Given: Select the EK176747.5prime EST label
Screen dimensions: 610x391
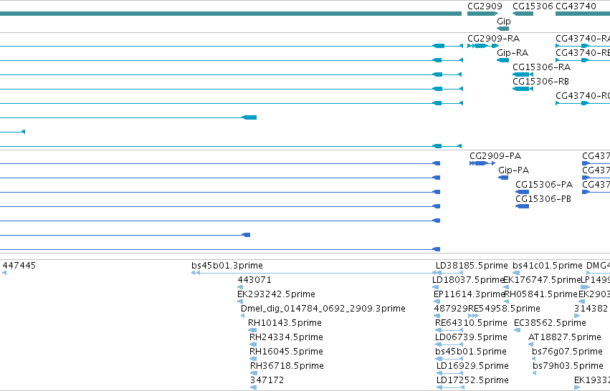Looking at the screenshot, I should tap(543, 280).
